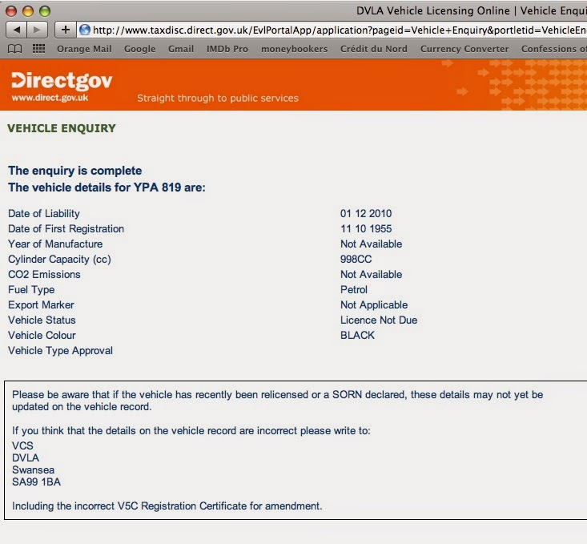This screenshot has height=544, width=587.
Task: Click the YPA 819 vehicle details heading
Action: coord(107,187)
